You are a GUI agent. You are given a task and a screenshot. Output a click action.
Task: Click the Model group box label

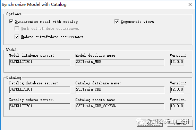tap(11, 50)
